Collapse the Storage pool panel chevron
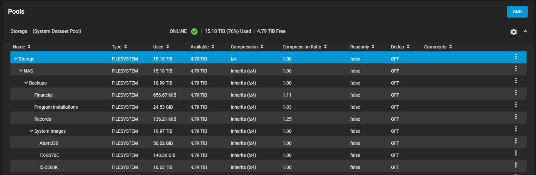 coord(525,31)
